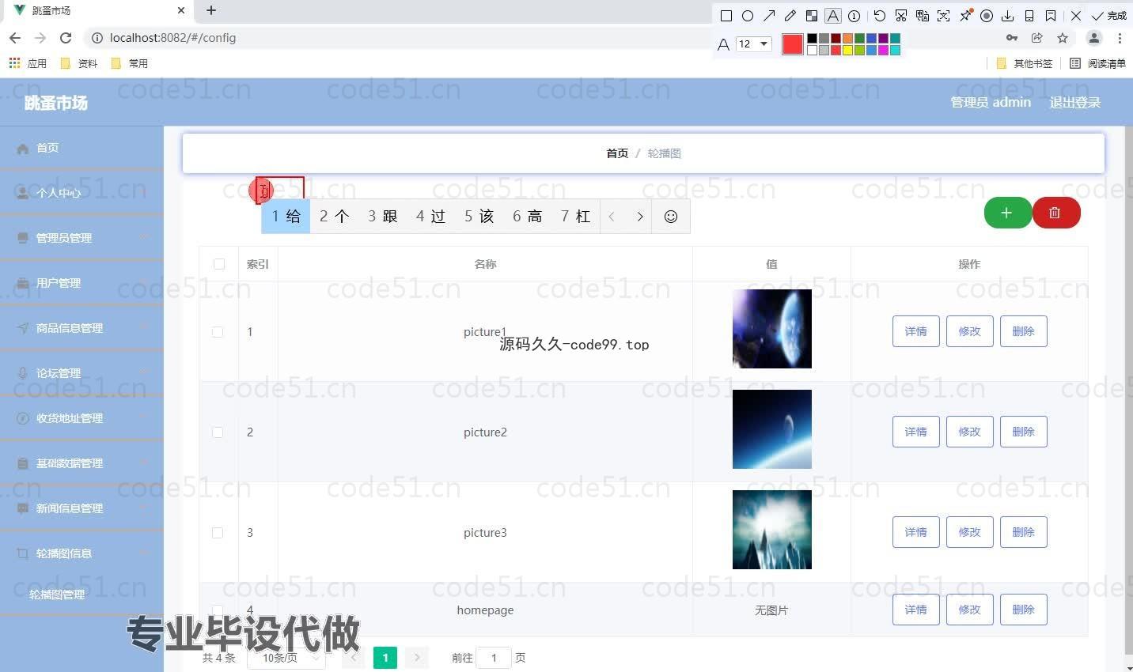
Task: Open the picture3 mountain thumbnail
Action: coord(772,530)
